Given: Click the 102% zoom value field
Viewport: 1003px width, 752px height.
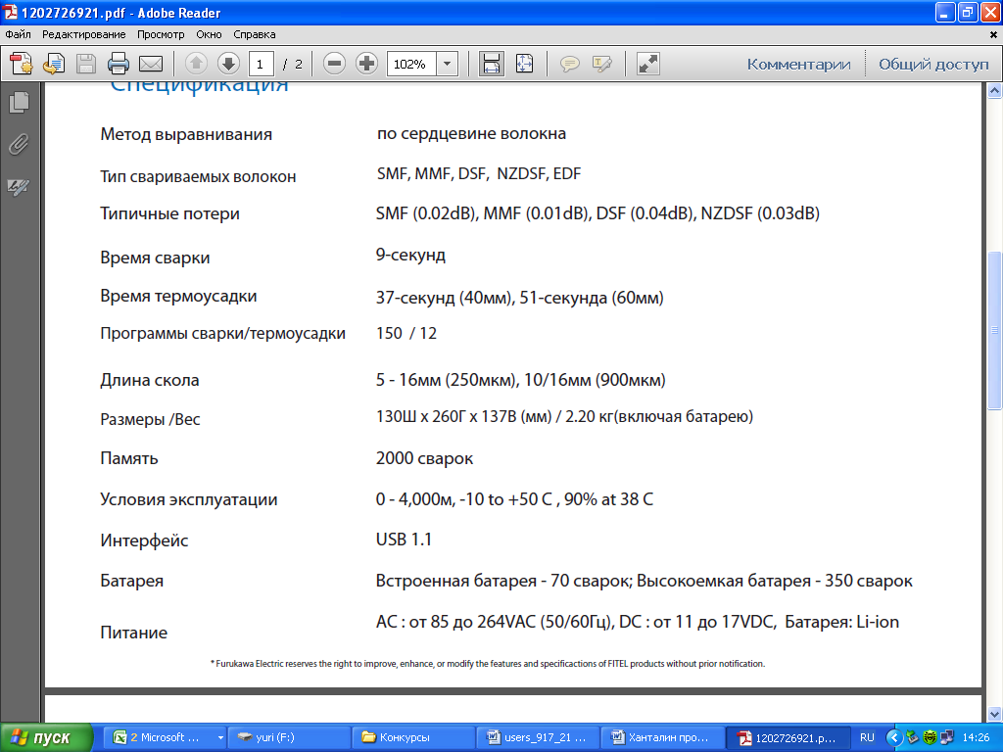Looking at the screenshot, I should point(411,64).
